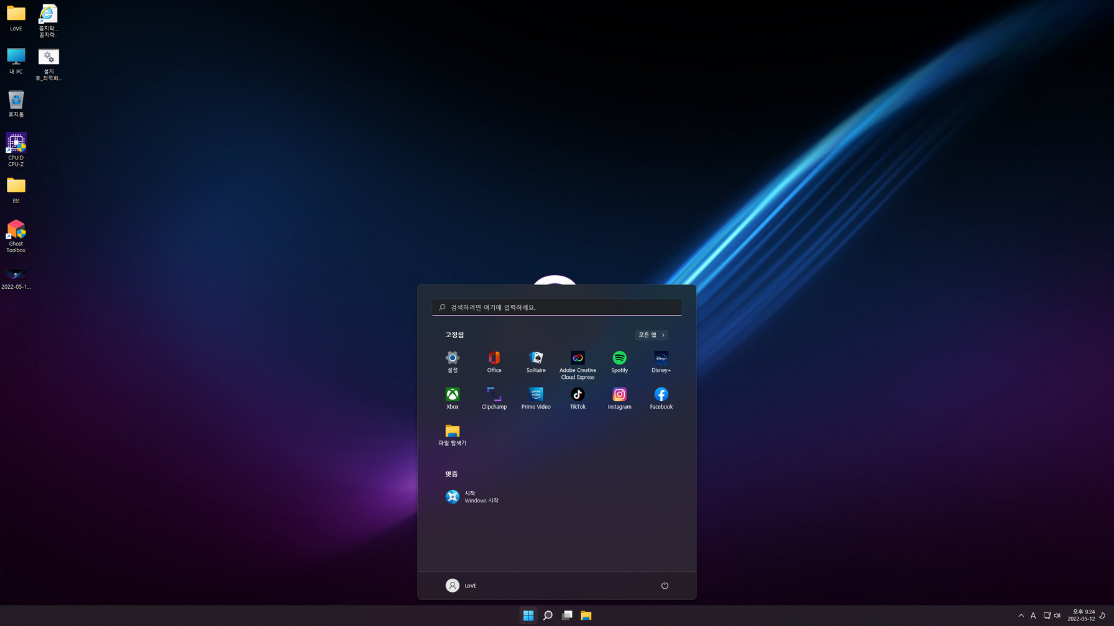This screenshot has height=626, width=1114.
Task: Select the Internet Explorer shortcut on desktop
Action: click(48, 21)
